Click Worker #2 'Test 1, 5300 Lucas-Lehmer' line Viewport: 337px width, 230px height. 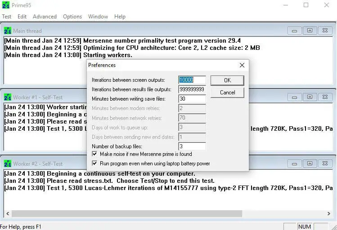tap(168, 188)
